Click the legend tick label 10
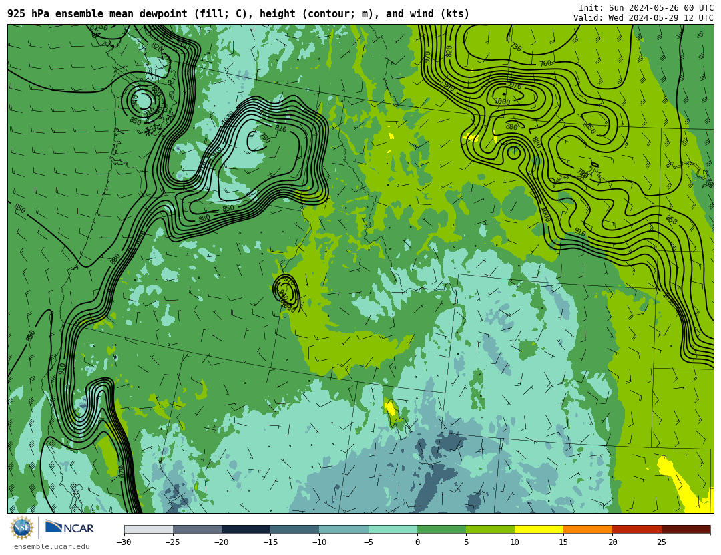 (x=515, y=542)
